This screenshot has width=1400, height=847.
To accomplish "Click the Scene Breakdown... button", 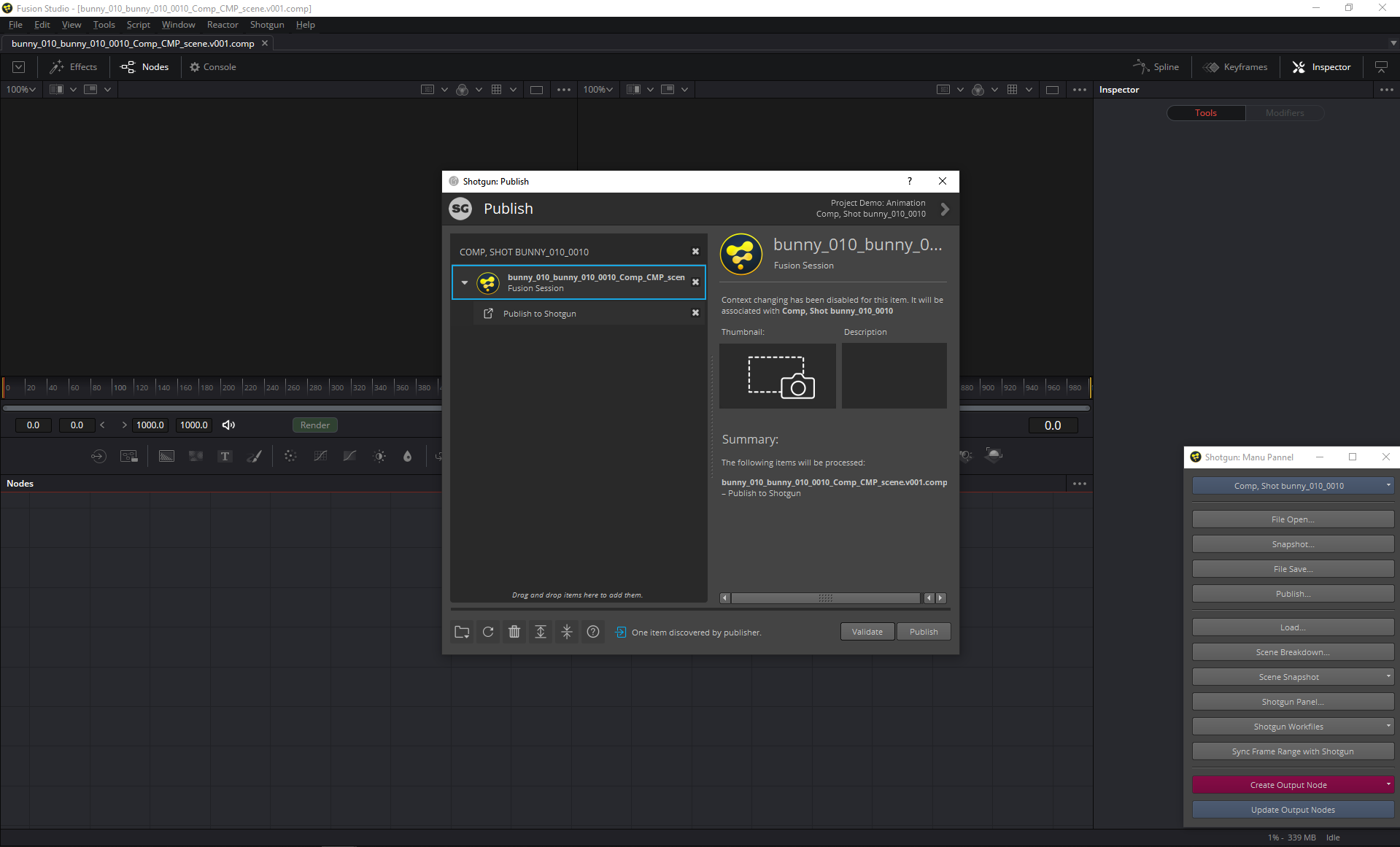I will [1293, 652].
